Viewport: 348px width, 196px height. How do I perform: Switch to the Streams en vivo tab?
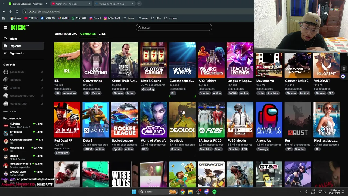pyautogui.click(x=66, y=34)
